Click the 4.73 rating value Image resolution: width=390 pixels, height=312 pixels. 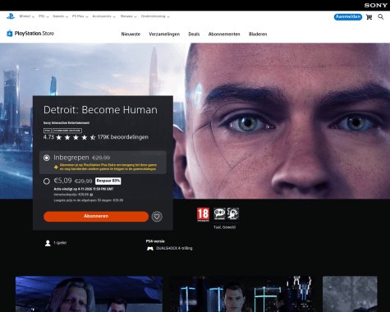pos(48,137)
